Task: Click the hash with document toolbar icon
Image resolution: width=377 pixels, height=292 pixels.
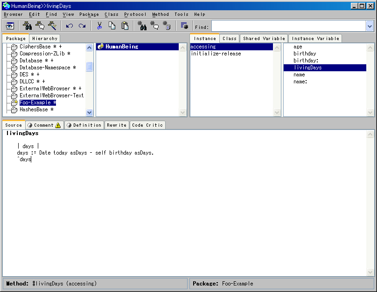Action: 167,26
